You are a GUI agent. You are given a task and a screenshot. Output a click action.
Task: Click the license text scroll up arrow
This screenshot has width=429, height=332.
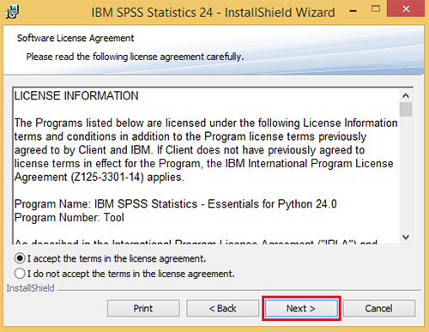click(x=406, y=95)
